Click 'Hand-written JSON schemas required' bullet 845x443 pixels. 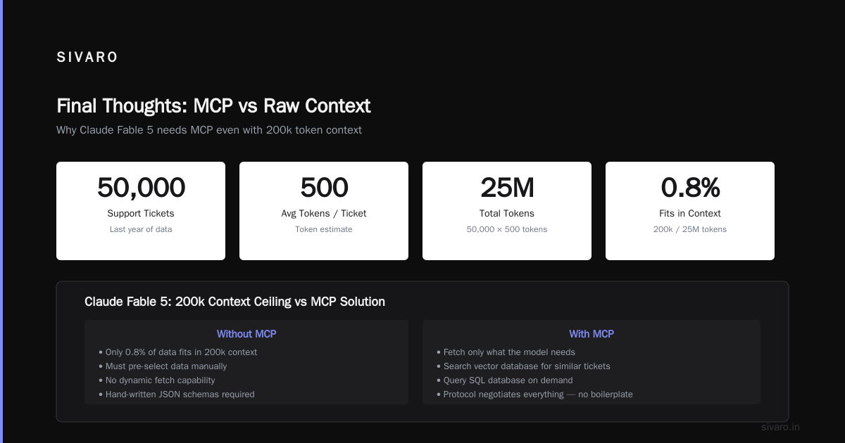click(x=177, y=394)
